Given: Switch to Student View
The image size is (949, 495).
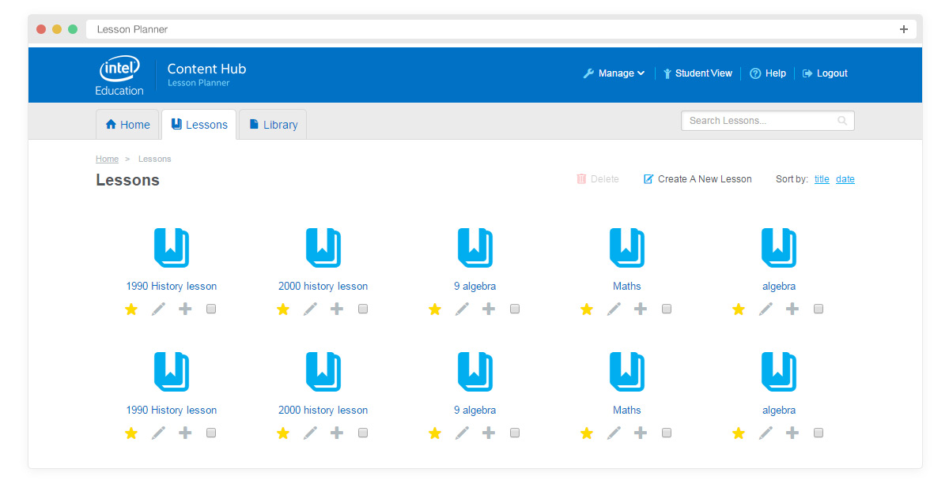Looking at the screenshot, I should [698, 73].
